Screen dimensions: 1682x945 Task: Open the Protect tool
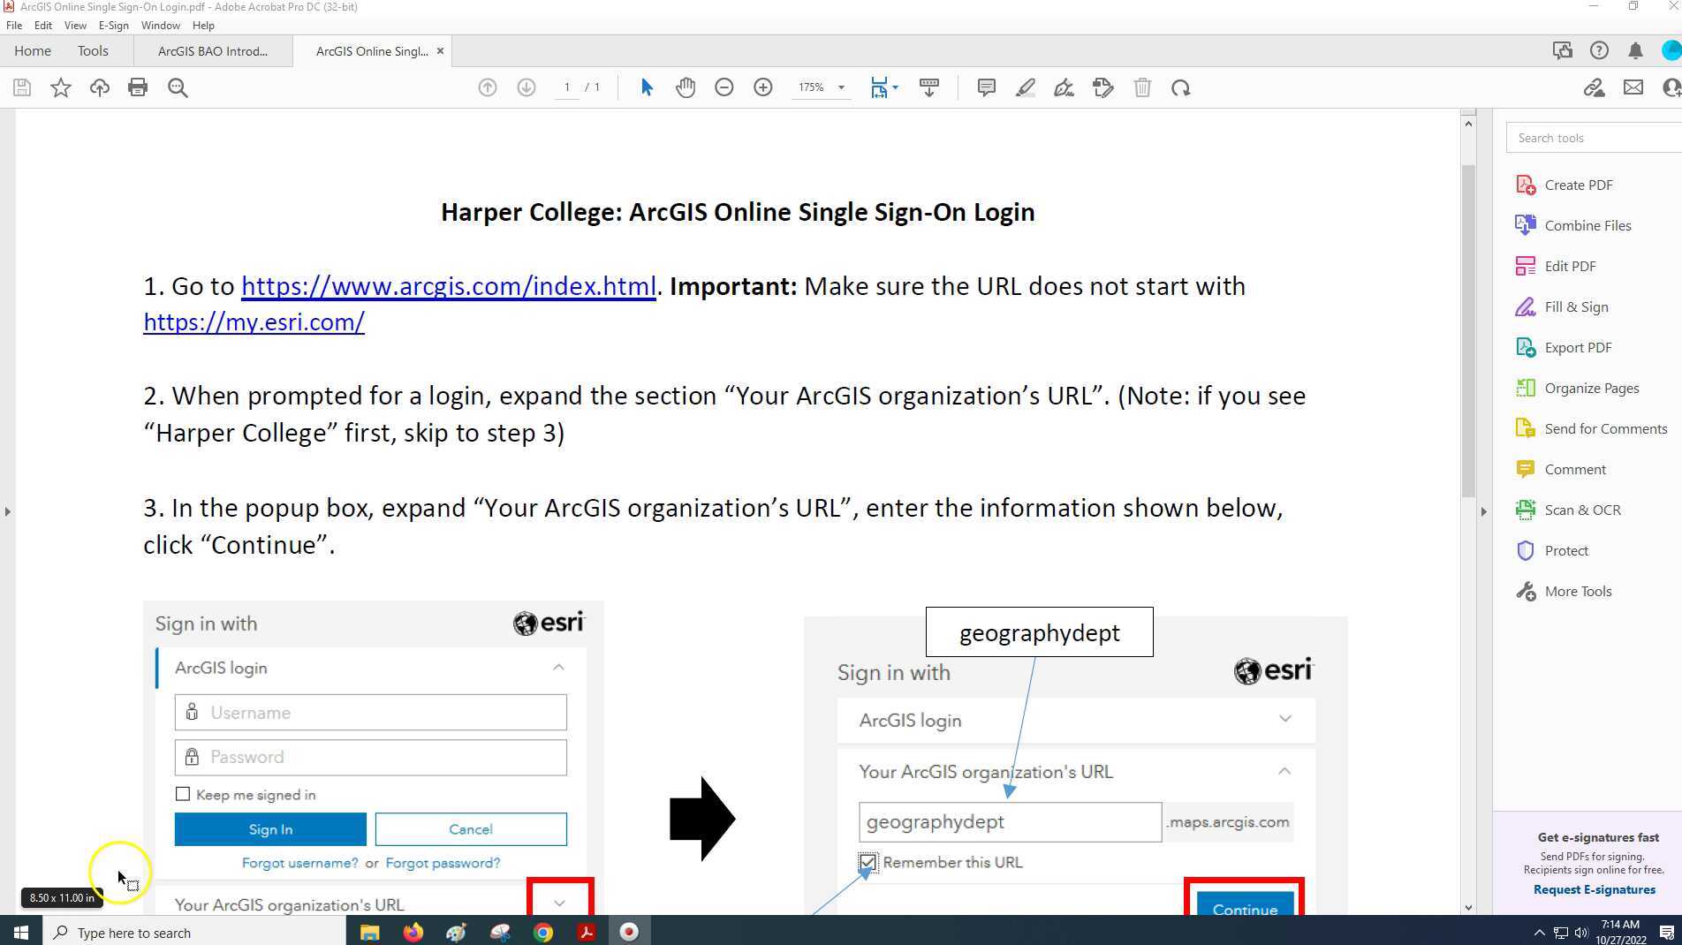coord(1565,550)
